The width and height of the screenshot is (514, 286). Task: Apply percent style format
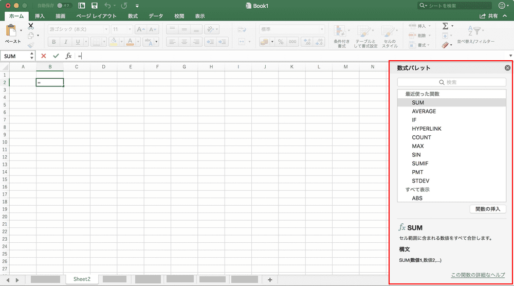coord(281,42)
